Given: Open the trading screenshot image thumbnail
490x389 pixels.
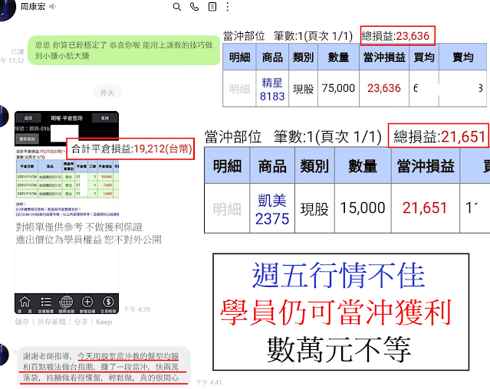Looking at the screenshot, I should 67,212.
